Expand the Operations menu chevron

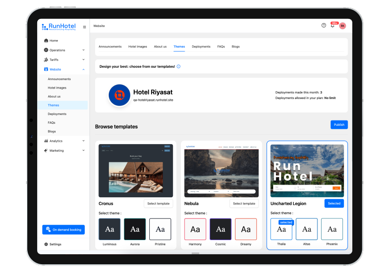[83, 50]
